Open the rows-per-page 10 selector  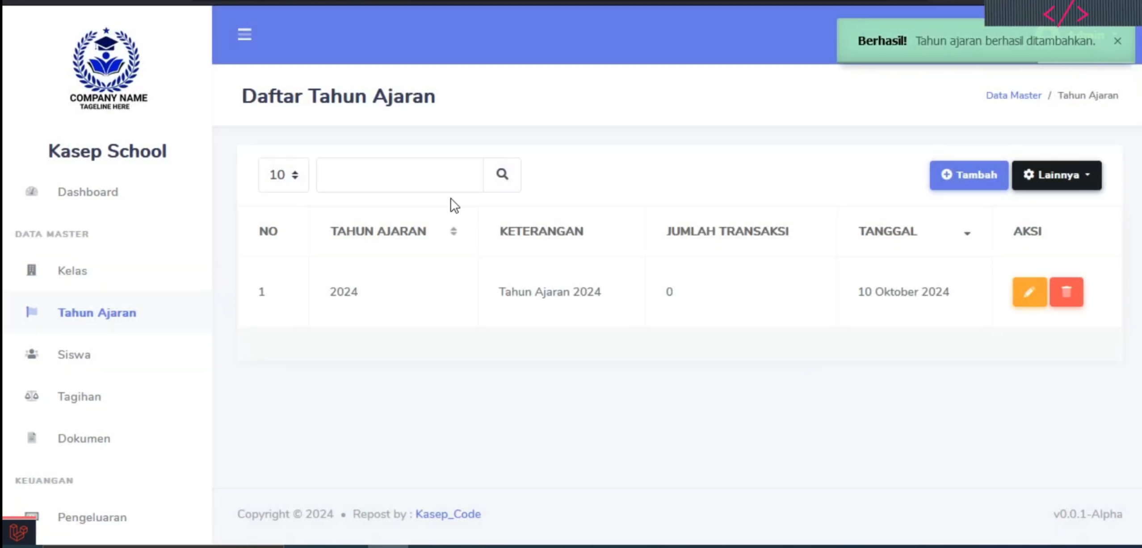pyautogui.click(x=284, y=175)
